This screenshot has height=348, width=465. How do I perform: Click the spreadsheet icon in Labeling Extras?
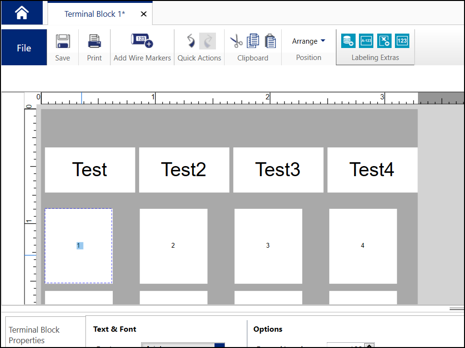tap(384, 41)
